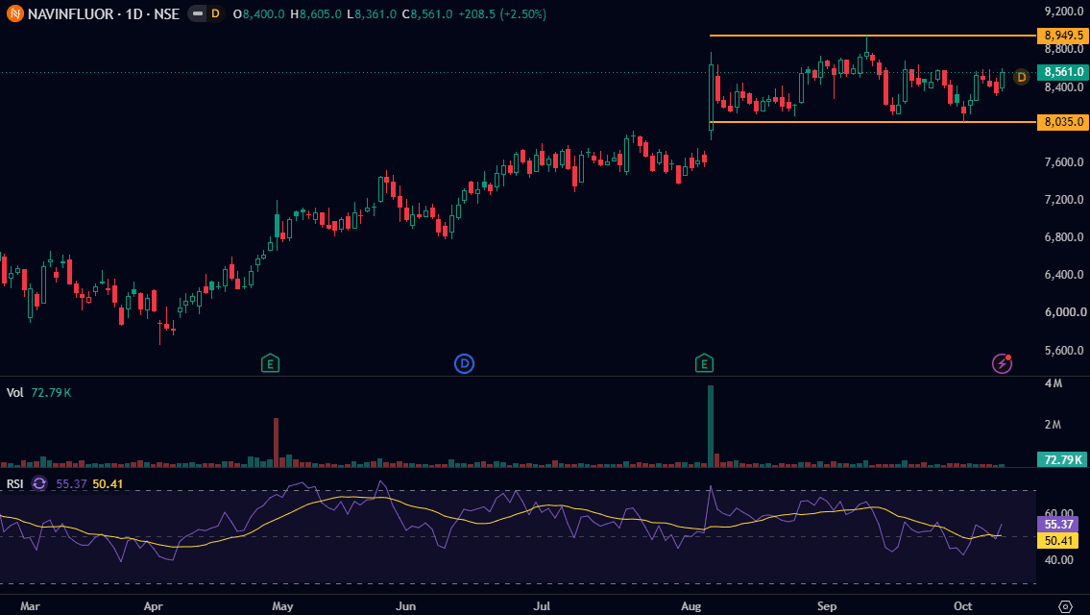Screen dimensions: 1090x615
Task: Click the 8,949.5 orange price label
Action: click(1063, 36)
